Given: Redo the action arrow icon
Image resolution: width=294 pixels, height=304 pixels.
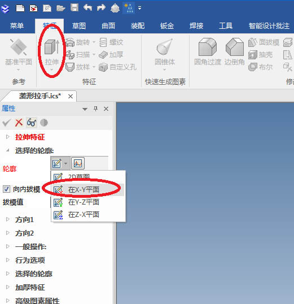Looking at the screenshot, I should [x=102, y=8].
